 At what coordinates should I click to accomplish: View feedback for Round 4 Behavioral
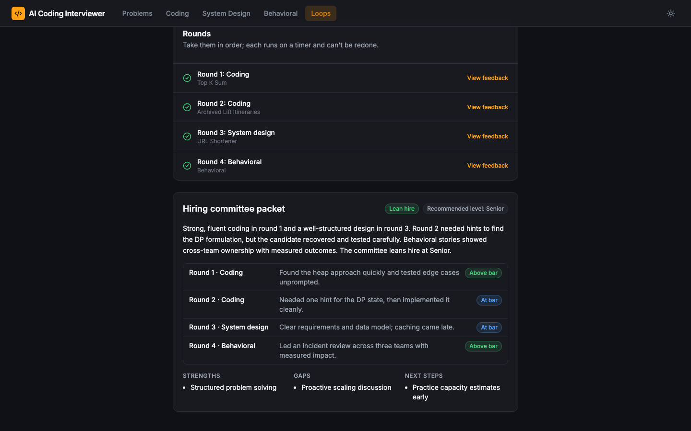pyautogui.click(x=488, y=166)
